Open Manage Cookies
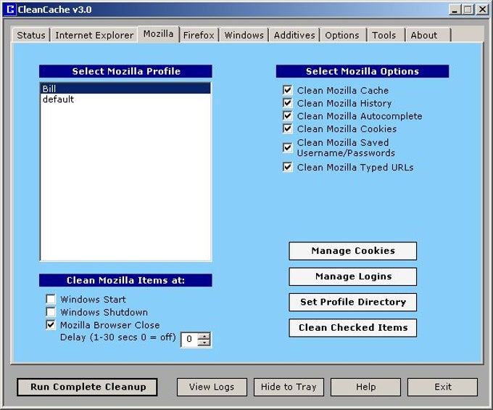493x410 pixels. coord(353,251)
